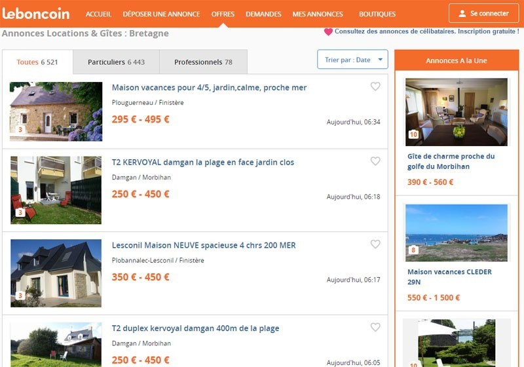Click the third featured ad garden photo
The width and height of the screenshot is (524, 367).
pos(457,343)
